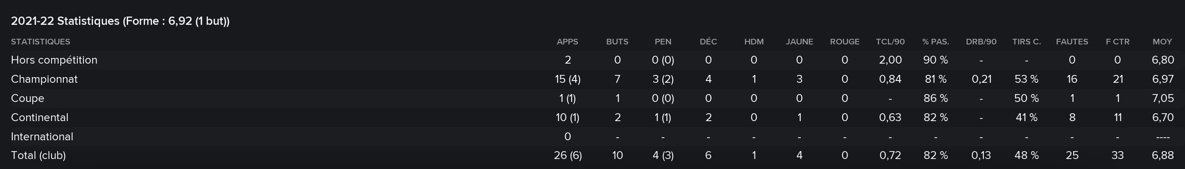Image resolution: width=1185 pixels, height=169 pixels.
Task: Sort by the DÉC column header
Action: tap(709, 42)
